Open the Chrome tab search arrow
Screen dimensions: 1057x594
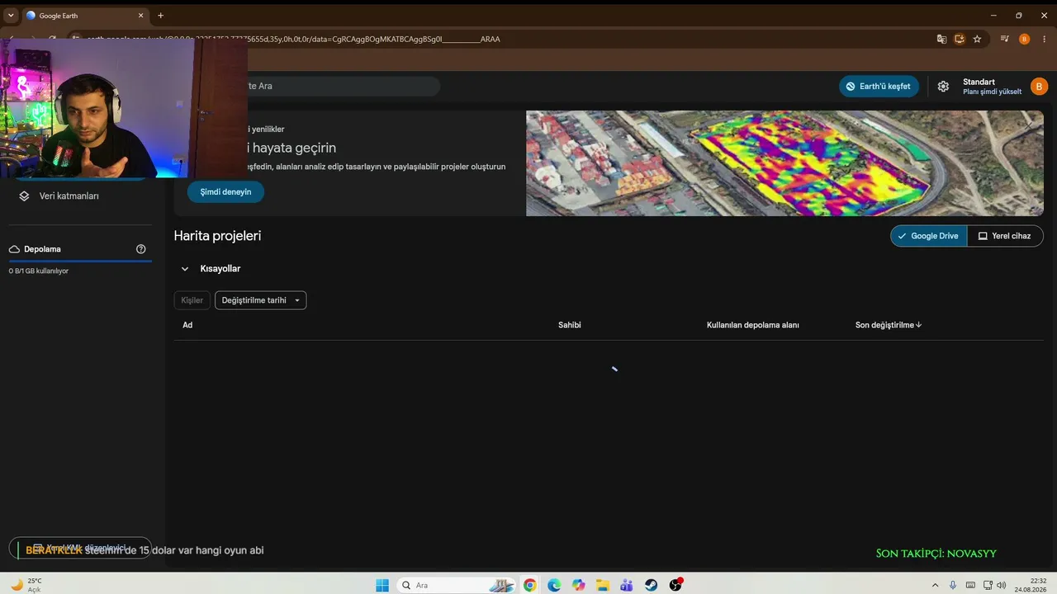coord(11,15)
